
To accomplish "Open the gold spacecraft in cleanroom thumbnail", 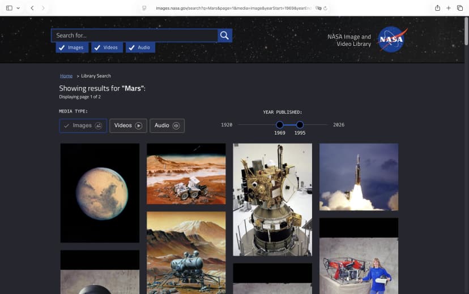I will 272,200.
